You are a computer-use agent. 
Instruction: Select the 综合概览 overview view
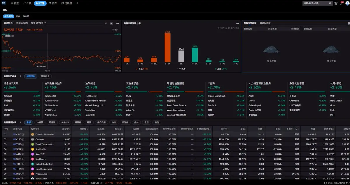[8, 16]
